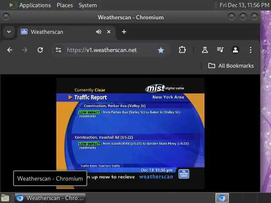Click the 'Dec 13 11:56 pm' timestamp
Screen dimensions: 271x203
pyautogui.click(x=157, y=170)
